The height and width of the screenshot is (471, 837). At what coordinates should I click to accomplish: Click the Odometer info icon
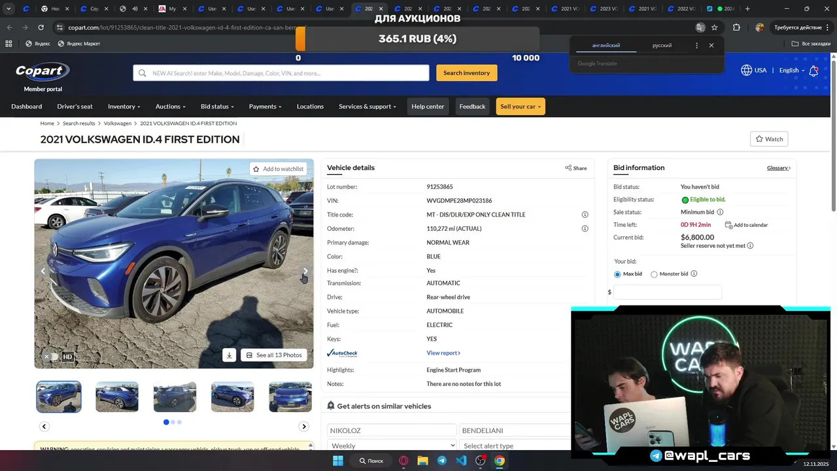click(585, 228)
